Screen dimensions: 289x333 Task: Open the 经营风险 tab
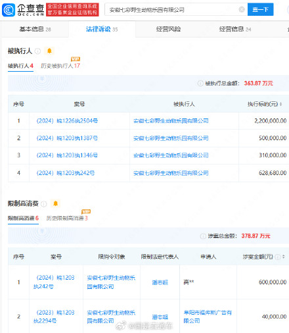coord(168,29)
